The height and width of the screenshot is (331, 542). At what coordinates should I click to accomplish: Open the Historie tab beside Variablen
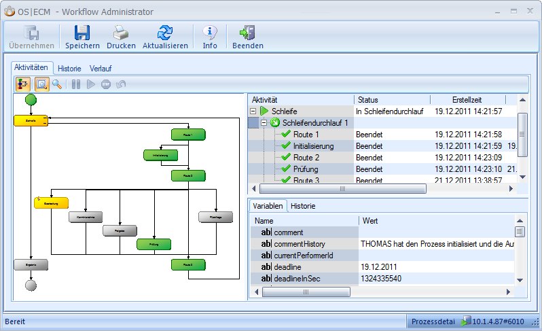click(302, 205)
